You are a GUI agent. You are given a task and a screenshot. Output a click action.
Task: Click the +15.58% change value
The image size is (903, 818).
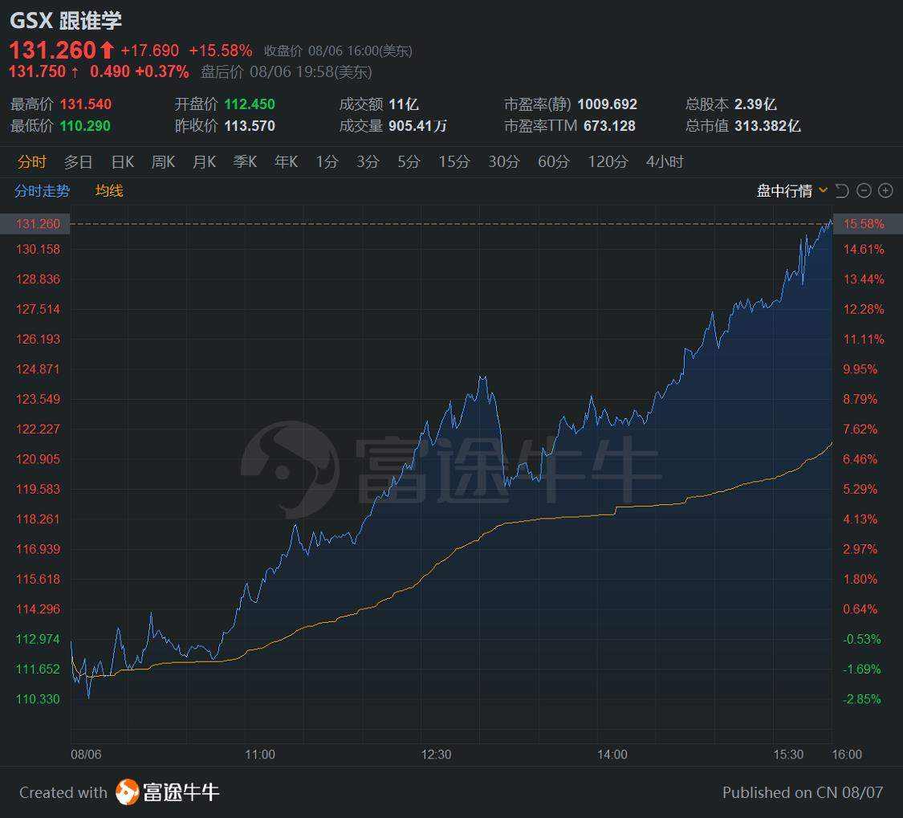tap(221, 51)
